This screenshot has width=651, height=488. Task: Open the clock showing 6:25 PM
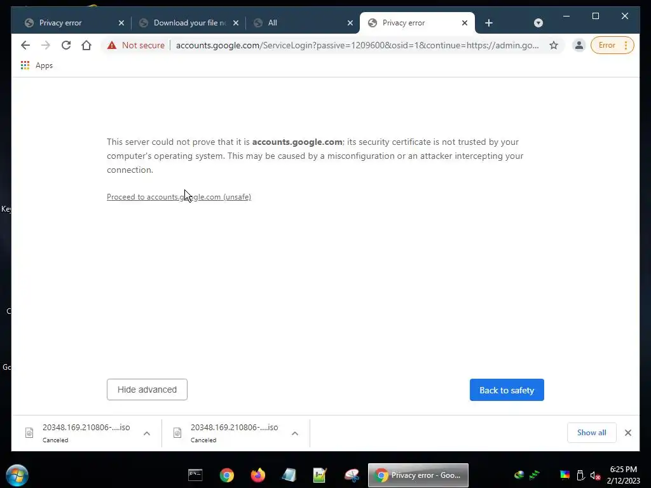pyautogui.click(x=624, y=475)
